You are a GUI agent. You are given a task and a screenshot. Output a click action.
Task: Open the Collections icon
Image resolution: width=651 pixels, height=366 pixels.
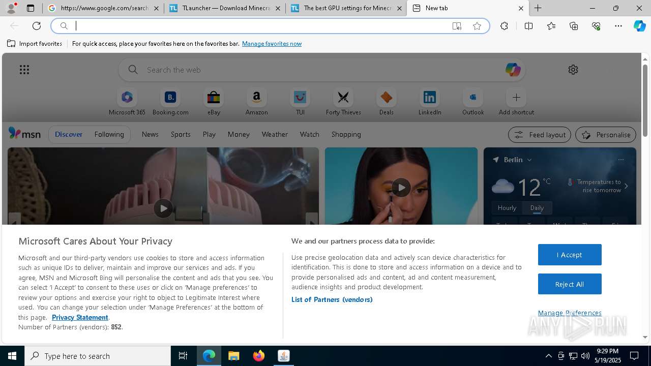pyautogui.click(x=574, y=26)
